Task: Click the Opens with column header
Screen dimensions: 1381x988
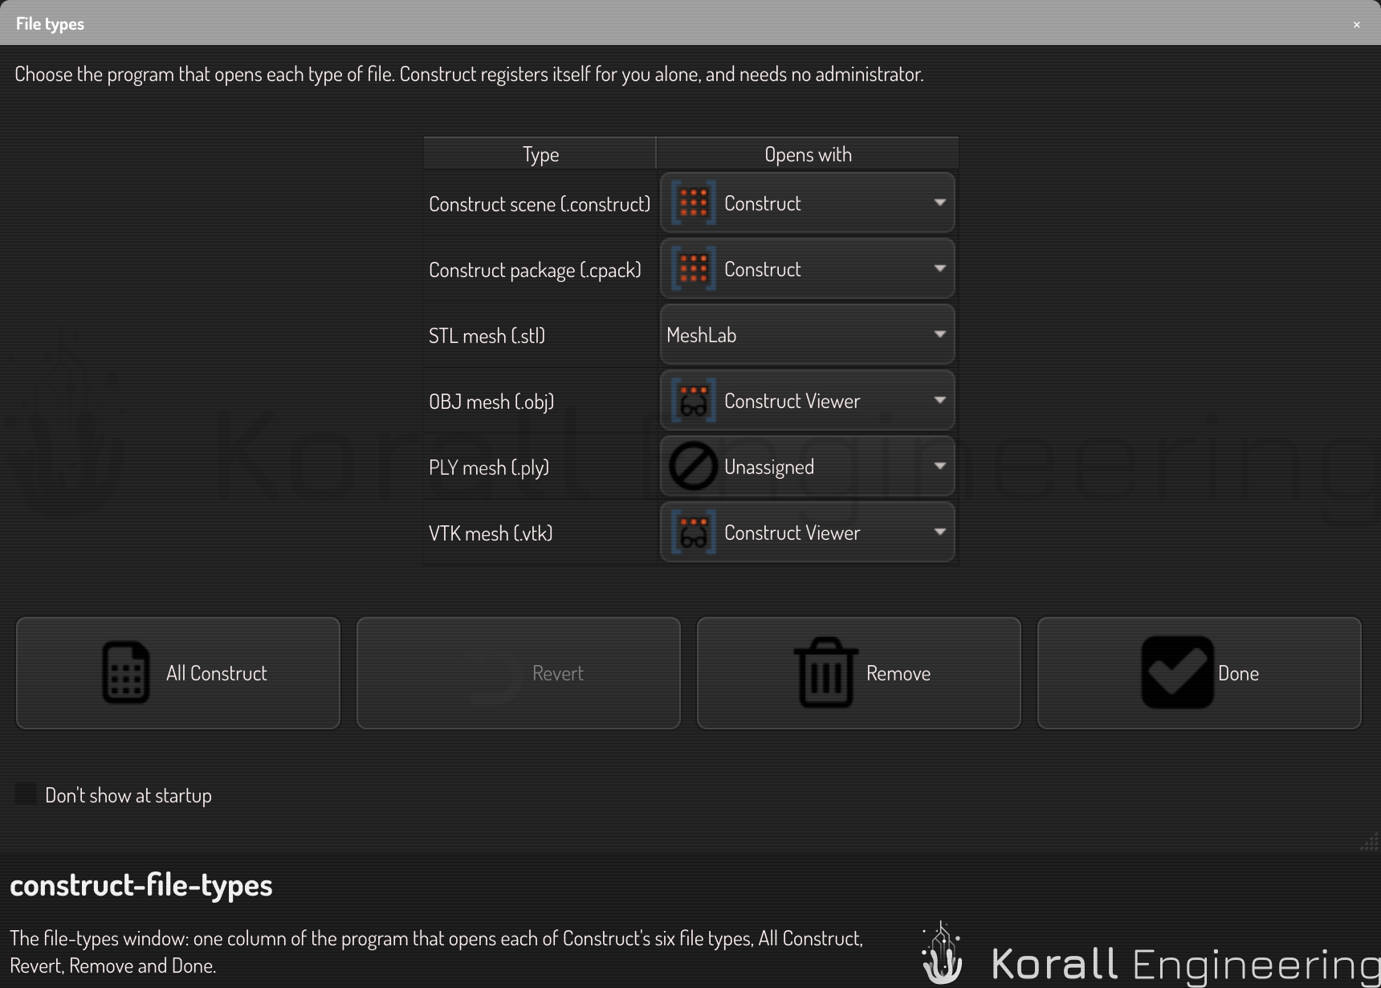Action: click(808, 154)
